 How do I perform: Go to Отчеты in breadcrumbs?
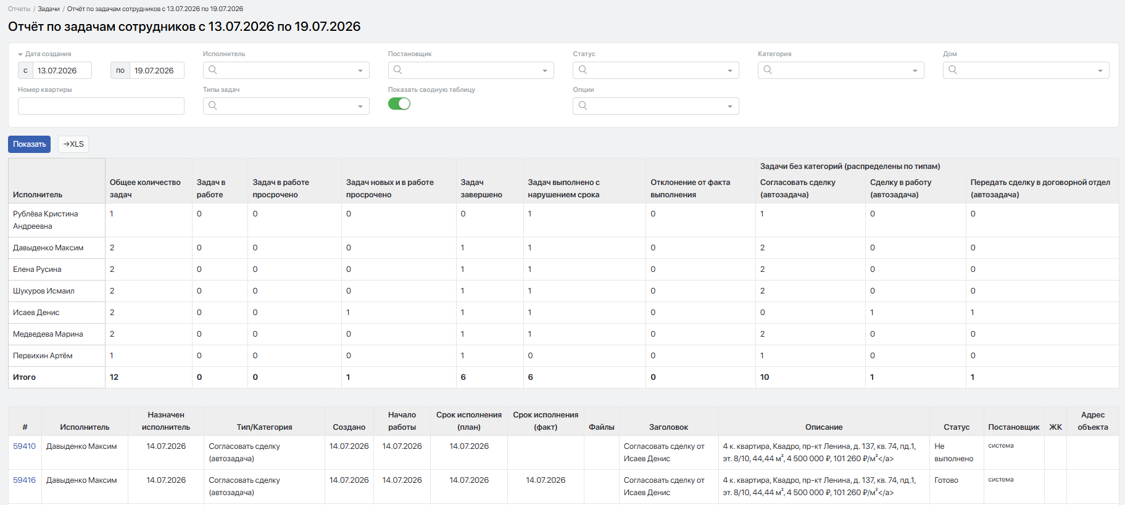(19, 9)
